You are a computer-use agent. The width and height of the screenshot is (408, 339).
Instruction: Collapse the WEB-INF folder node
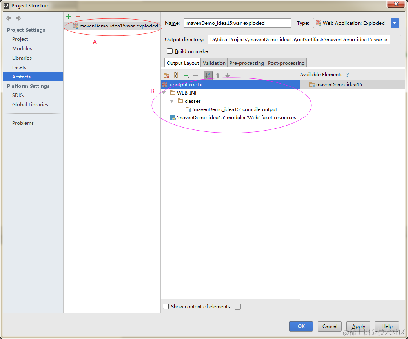164,93
